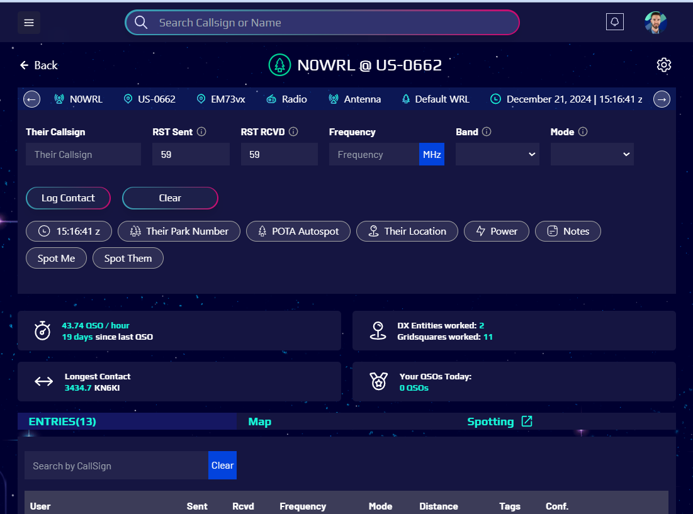This screenshot has height=514, width=693.
Task: Click the Frequency input field
Action: pyautogui.click(x=374, y=154)
